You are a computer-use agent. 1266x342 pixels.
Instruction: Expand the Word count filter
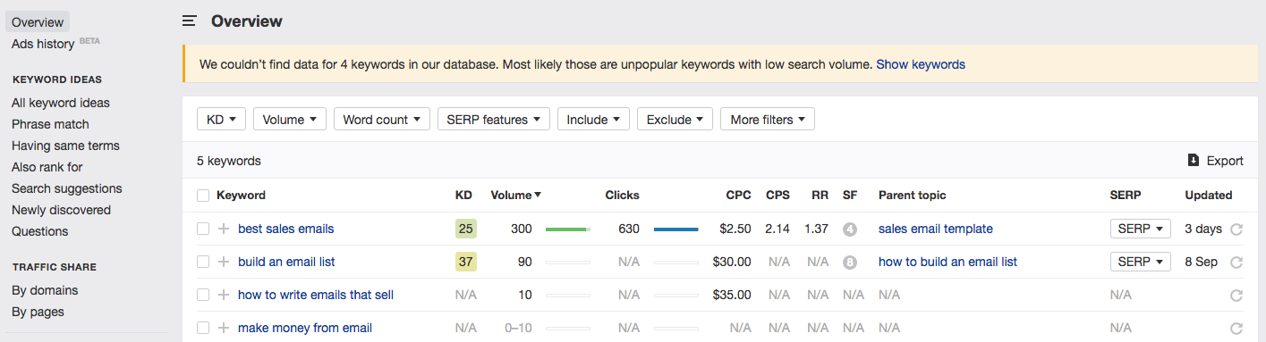382,120
